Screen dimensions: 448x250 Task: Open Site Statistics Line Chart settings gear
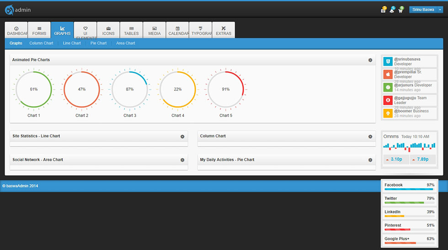182,137
